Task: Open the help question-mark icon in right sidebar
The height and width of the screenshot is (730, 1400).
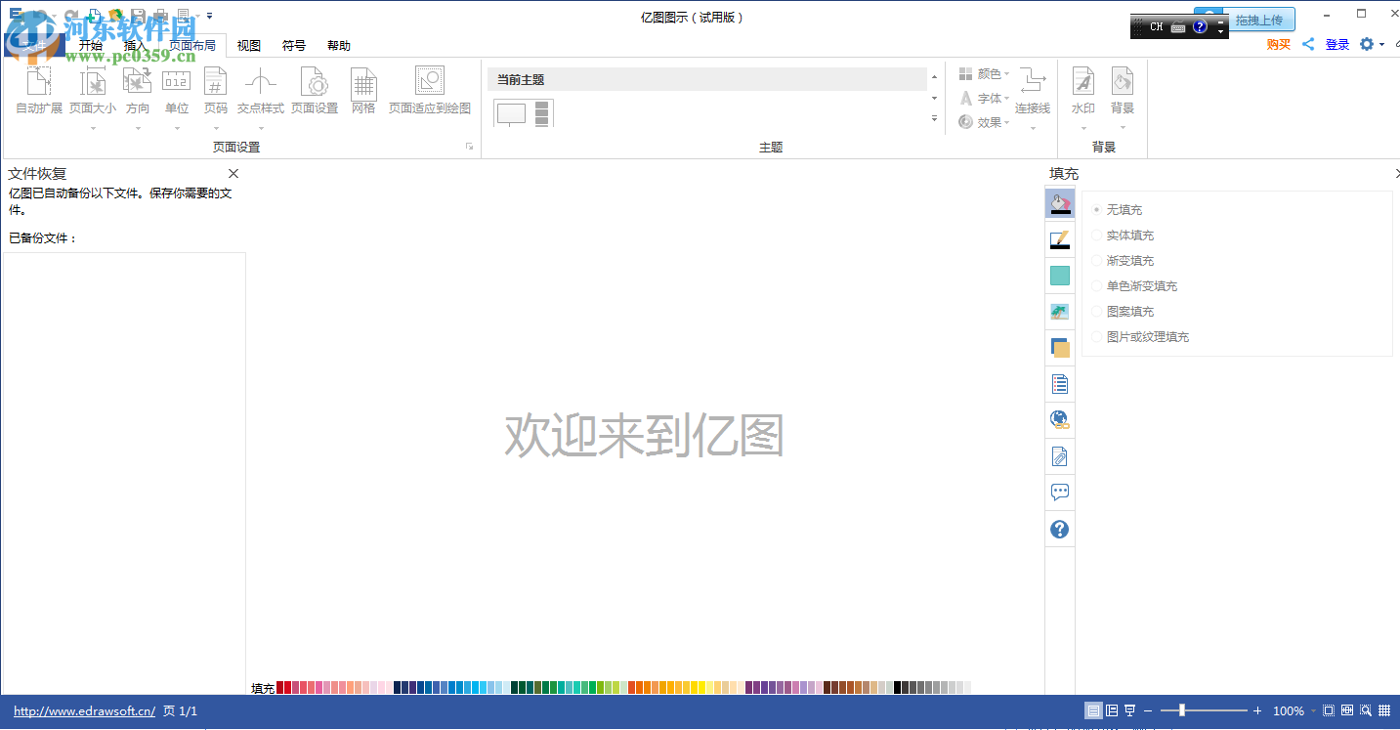Action: pos(1060,529)
